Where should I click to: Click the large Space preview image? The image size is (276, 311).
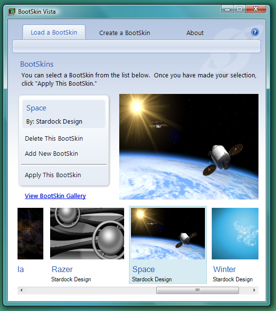[x=189, y=146]
